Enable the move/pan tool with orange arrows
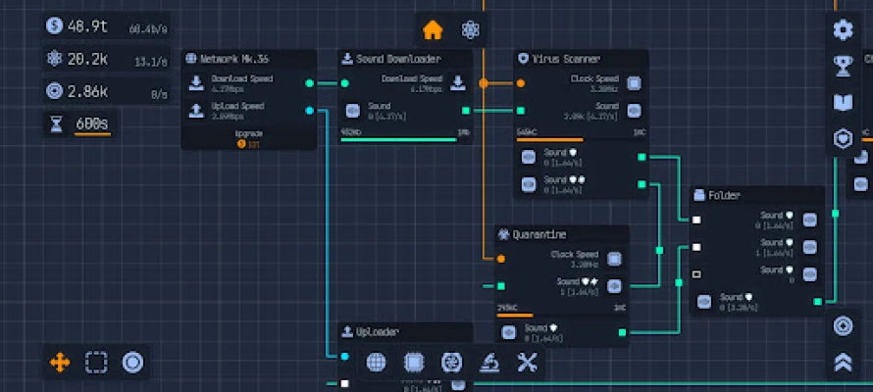 [x=60, y=363]
